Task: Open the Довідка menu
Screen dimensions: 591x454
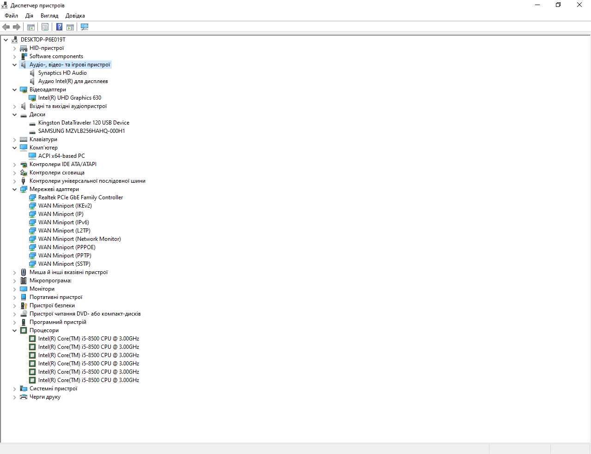Action: point(75,16)
